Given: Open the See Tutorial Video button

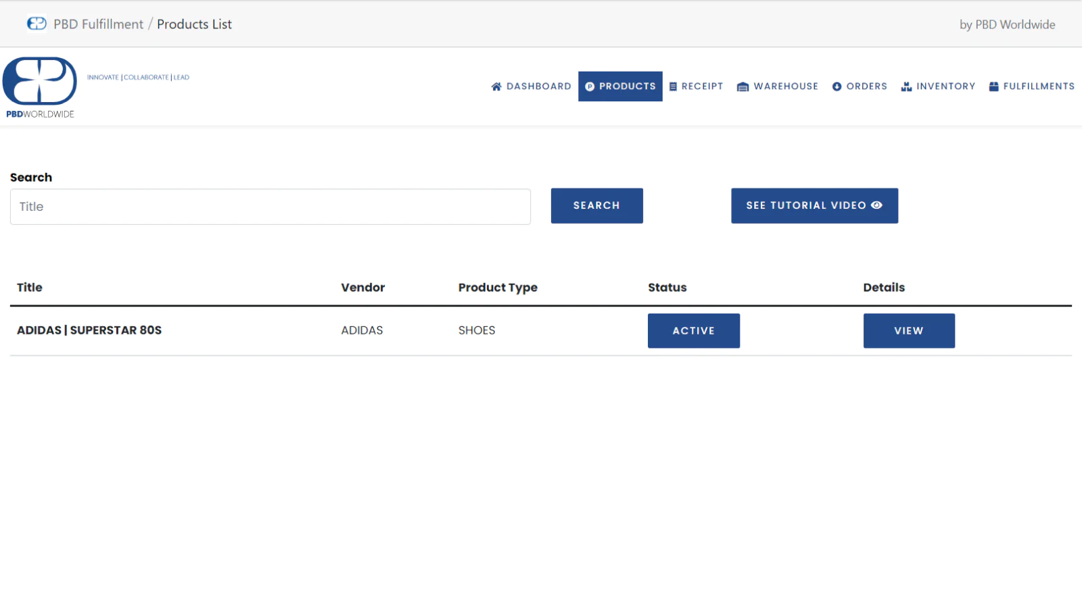Looking at the screenshot, I should (814, 205).
